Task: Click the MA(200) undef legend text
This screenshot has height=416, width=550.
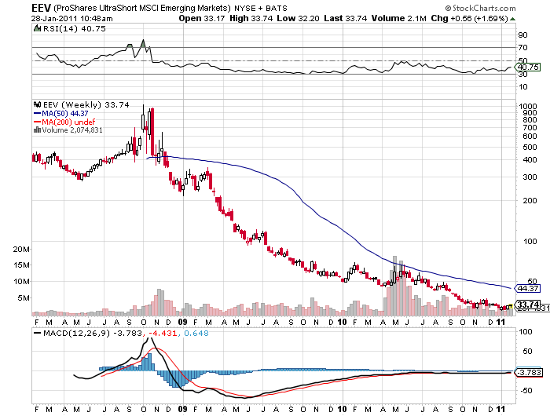Action: click(68, 122)
